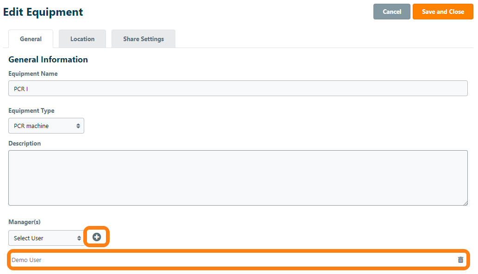Viewport: 478px width, 274px height.
Task: Switch to the General tab
Action: coord(31,39)
